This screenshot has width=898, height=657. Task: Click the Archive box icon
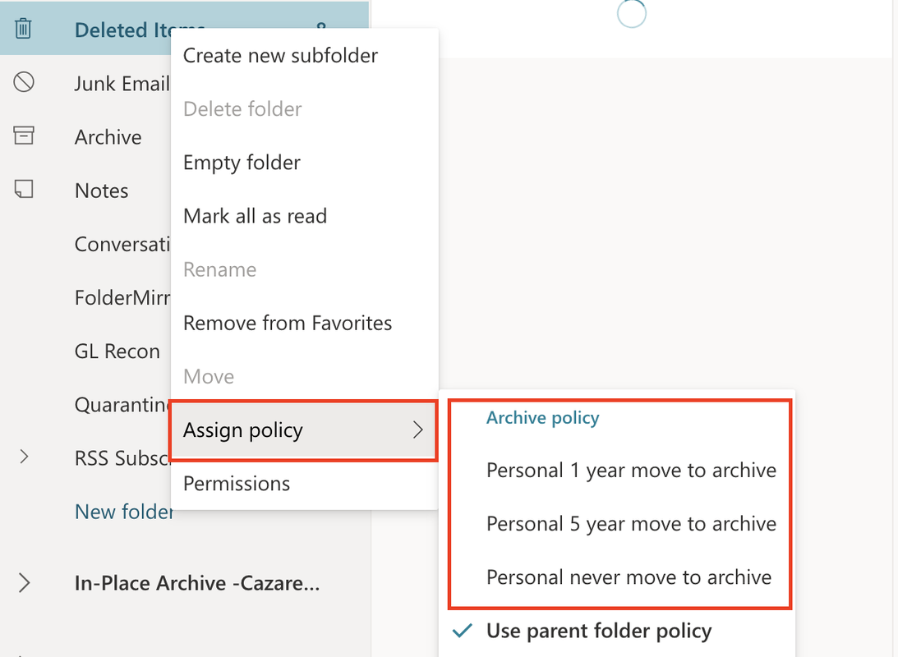pyautogui.click(x=24, y=136)
